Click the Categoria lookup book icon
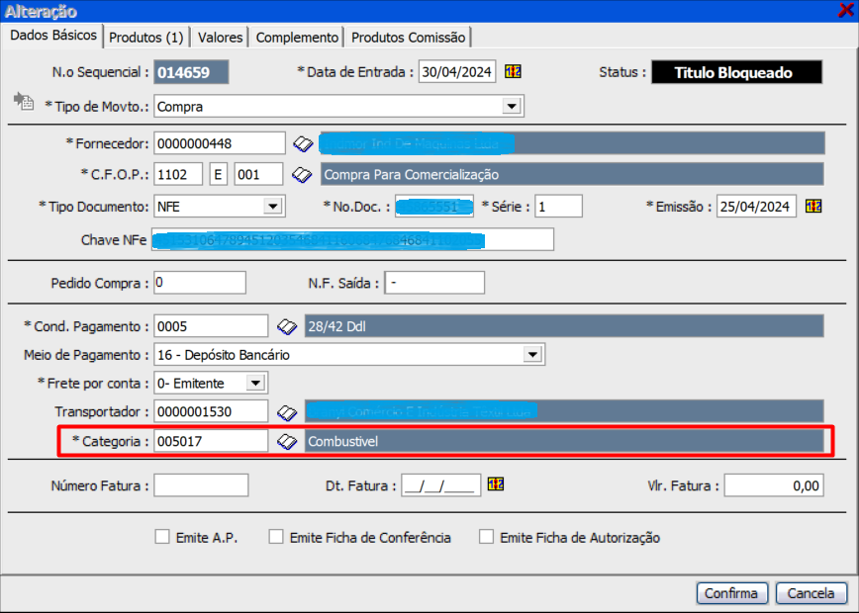This screenshot has height=613, width=859. pos(286,441)
